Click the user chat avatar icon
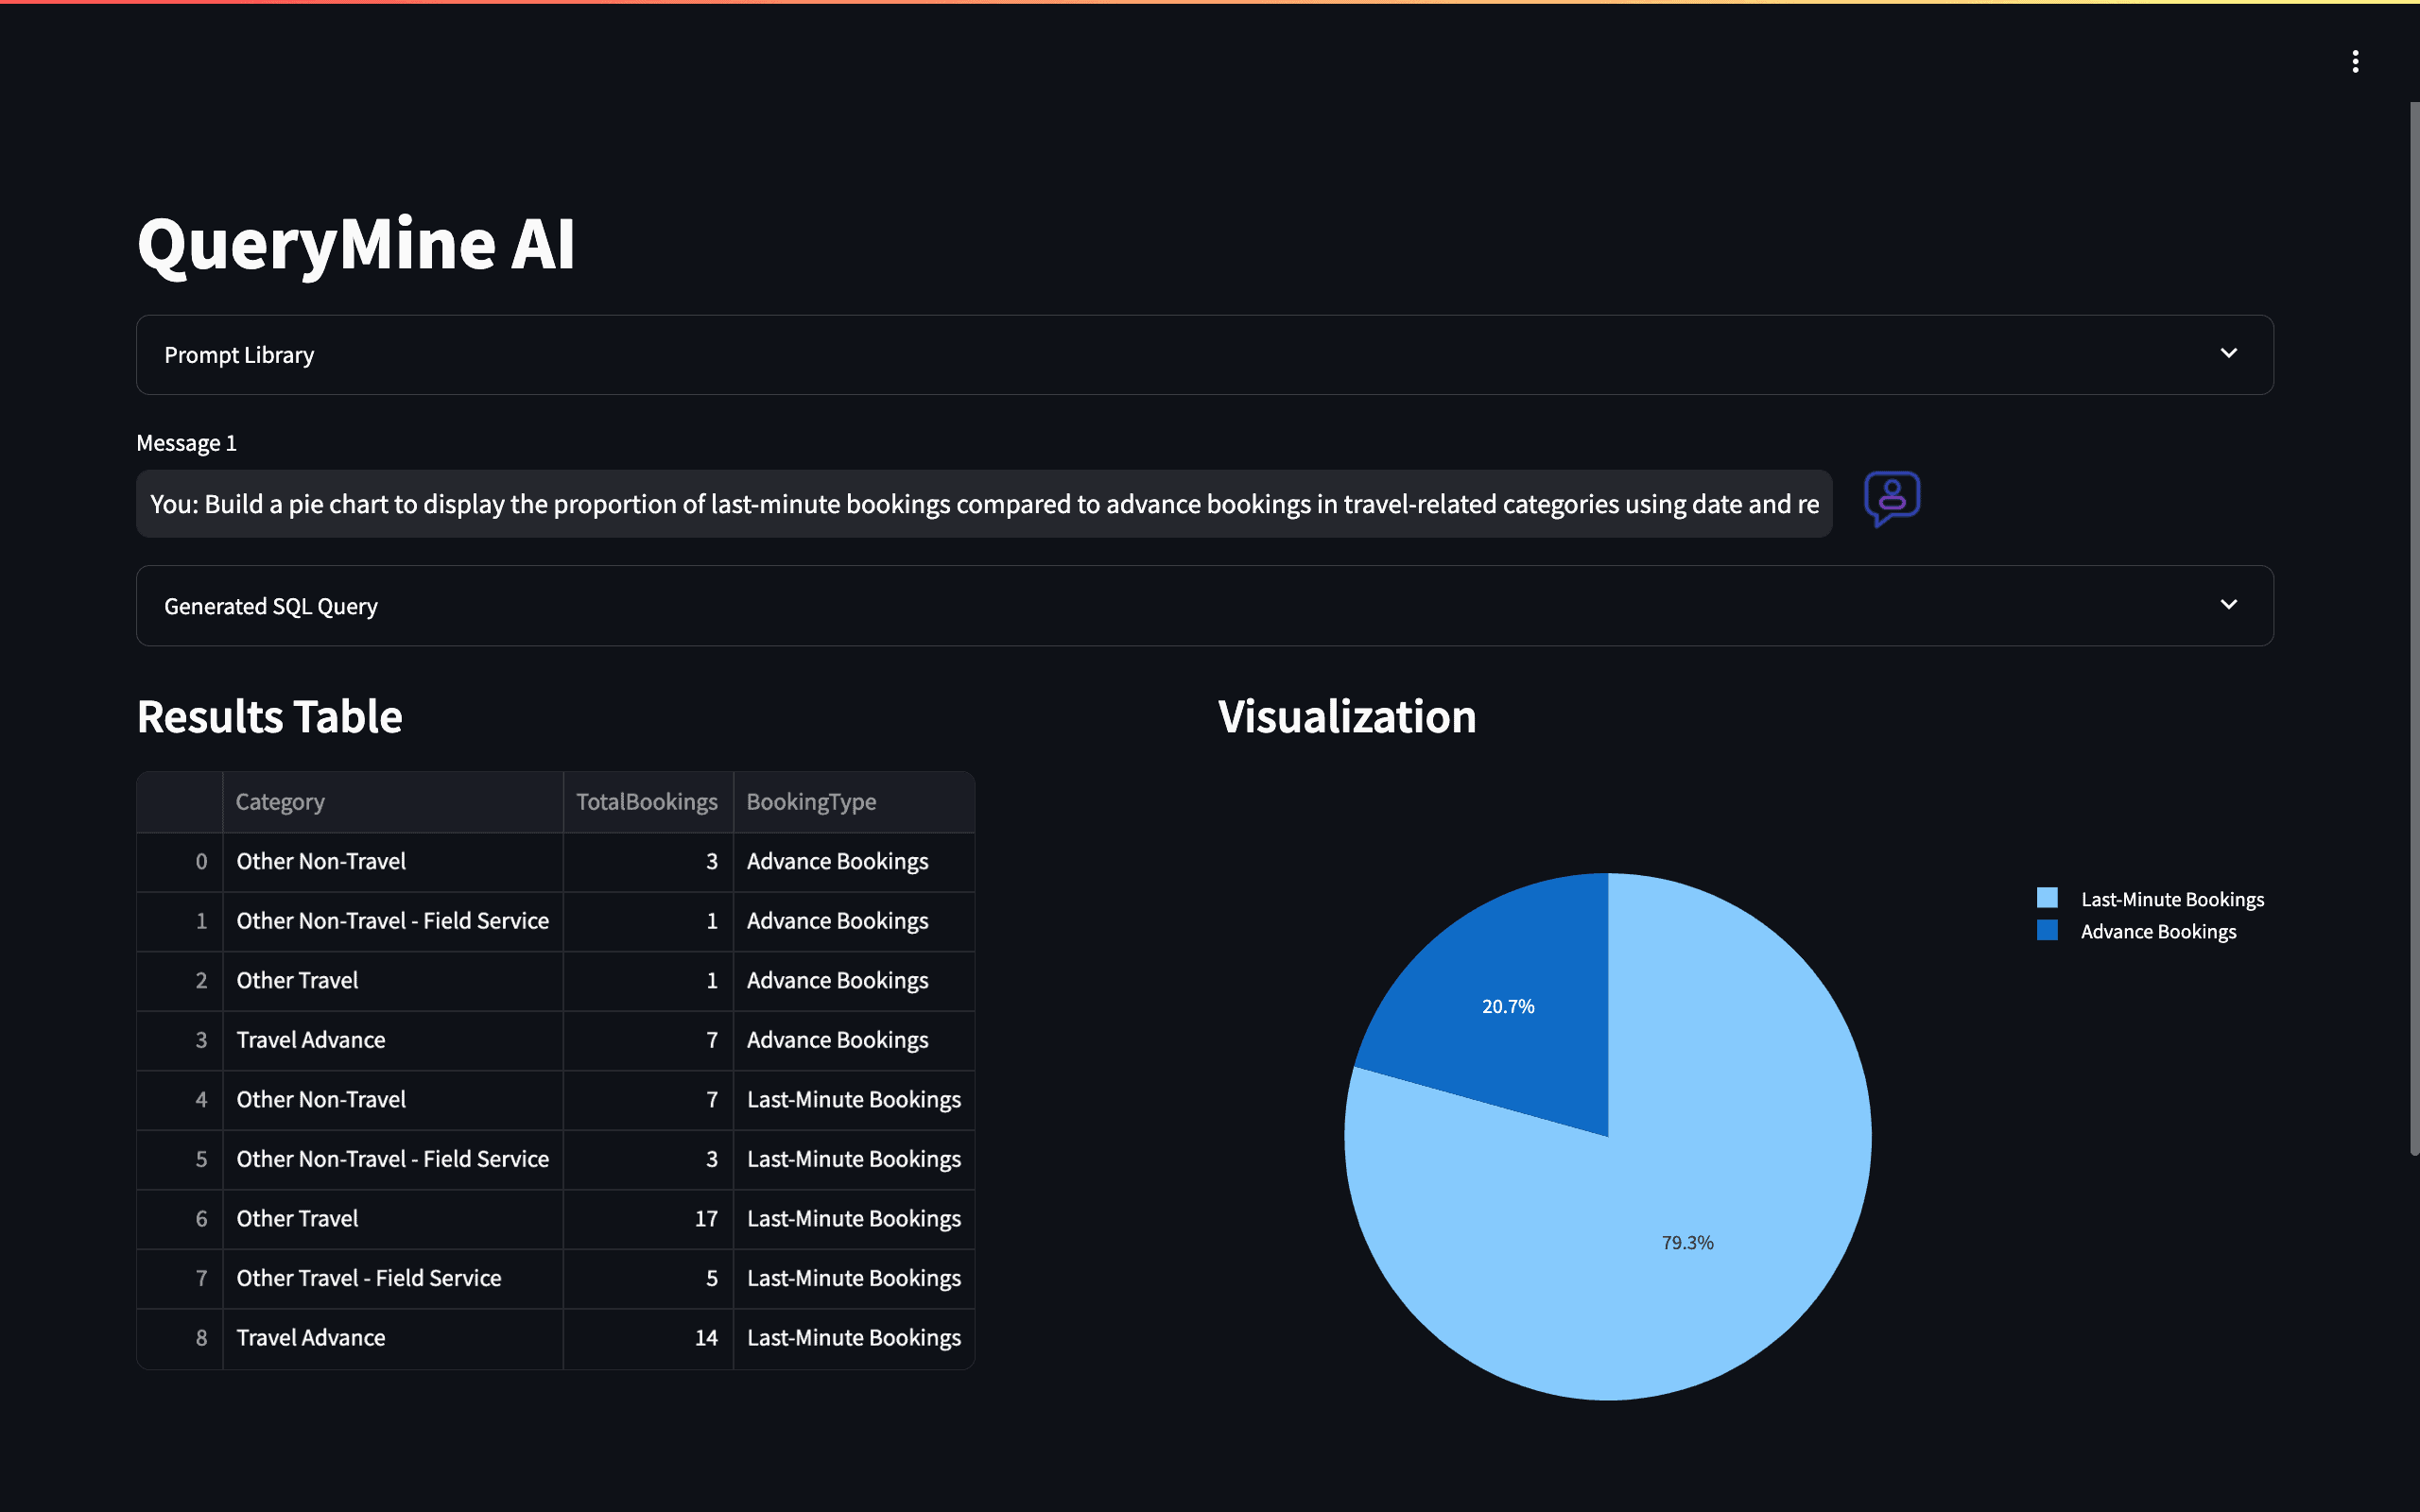The width and height of the screenshot is (2420, 1512). click(x=1891, y=498)
